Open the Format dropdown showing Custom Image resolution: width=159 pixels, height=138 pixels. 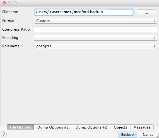click(95, 21)
